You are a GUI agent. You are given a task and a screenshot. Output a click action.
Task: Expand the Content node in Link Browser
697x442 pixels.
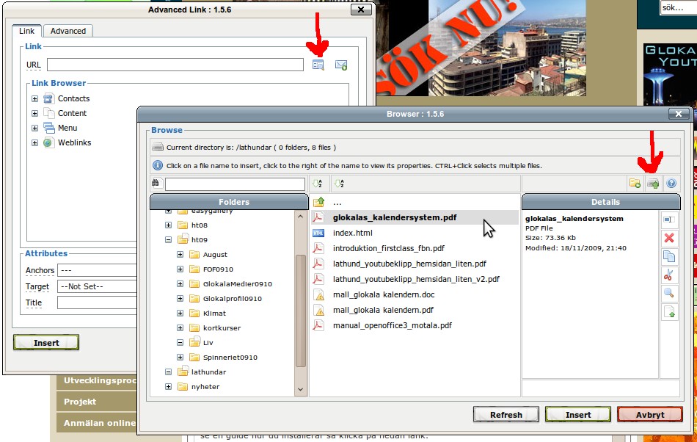pyautogui.click(x=34, y=113)
